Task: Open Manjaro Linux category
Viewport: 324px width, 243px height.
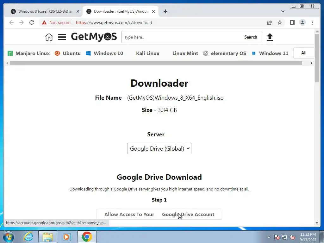Action: 29,53
